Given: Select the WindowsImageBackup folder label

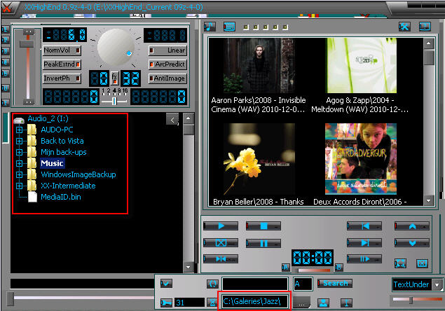Looking at the screenshot, I should [x=78, y=174].
